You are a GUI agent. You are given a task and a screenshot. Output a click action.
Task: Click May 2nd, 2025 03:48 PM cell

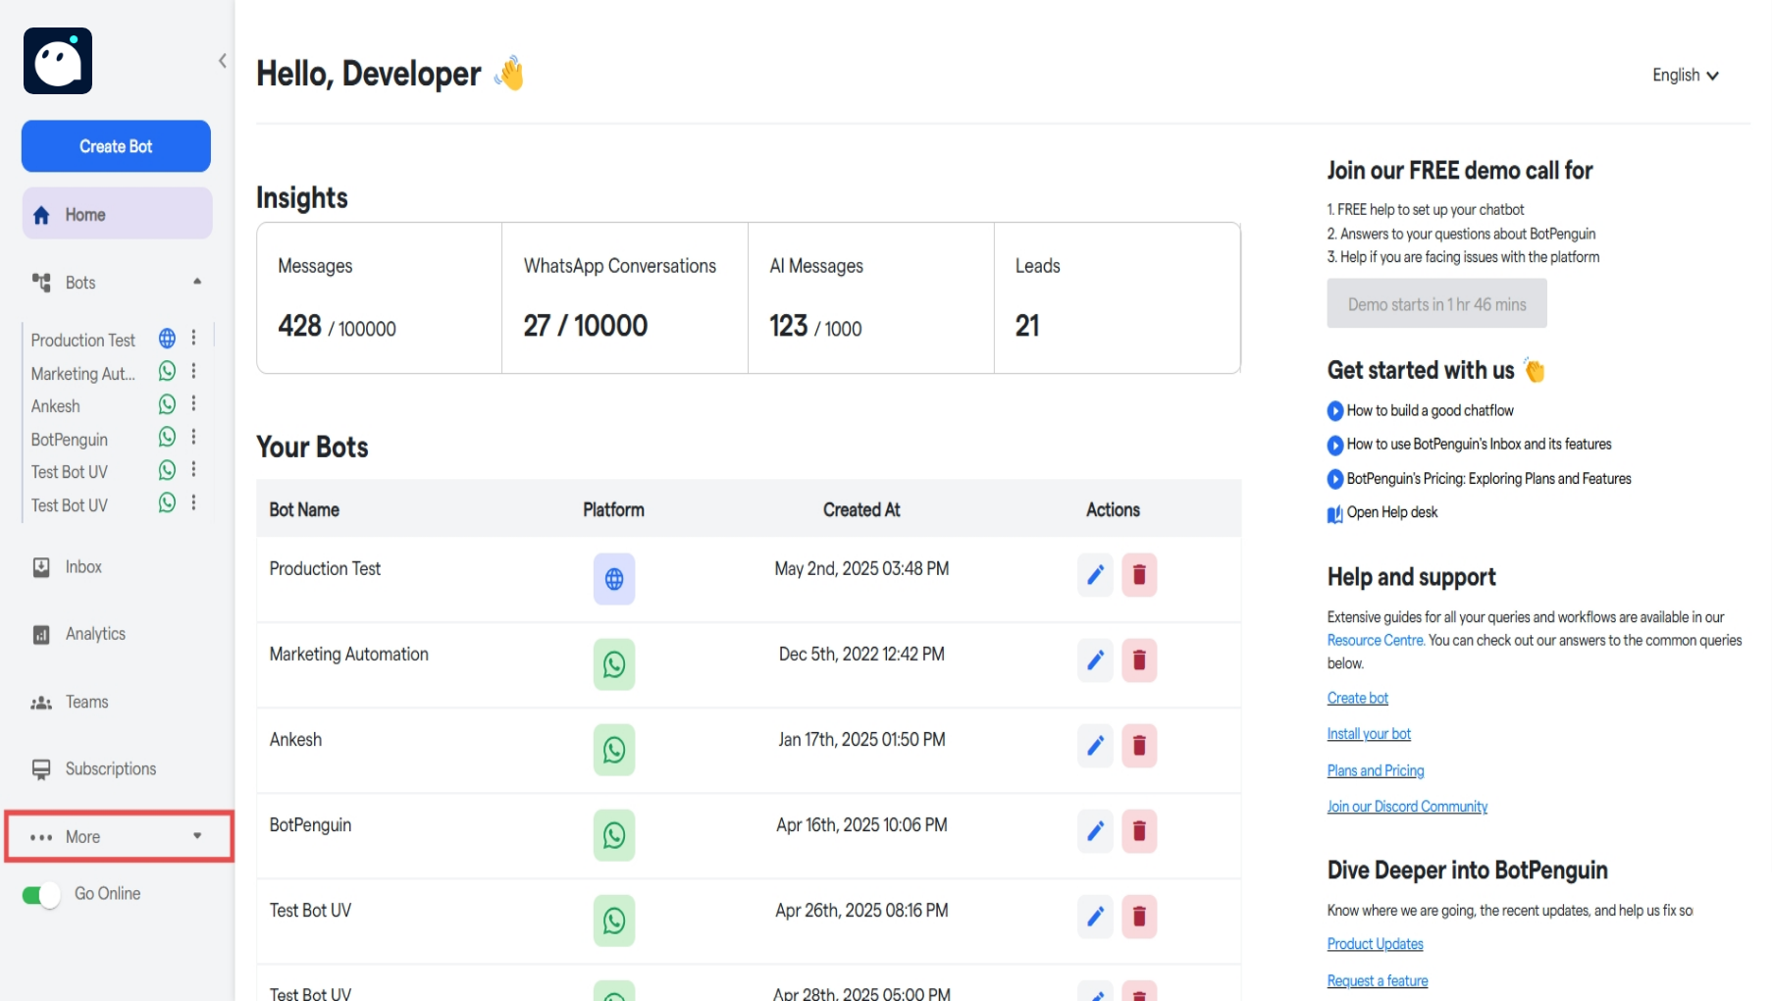point(861,569)
